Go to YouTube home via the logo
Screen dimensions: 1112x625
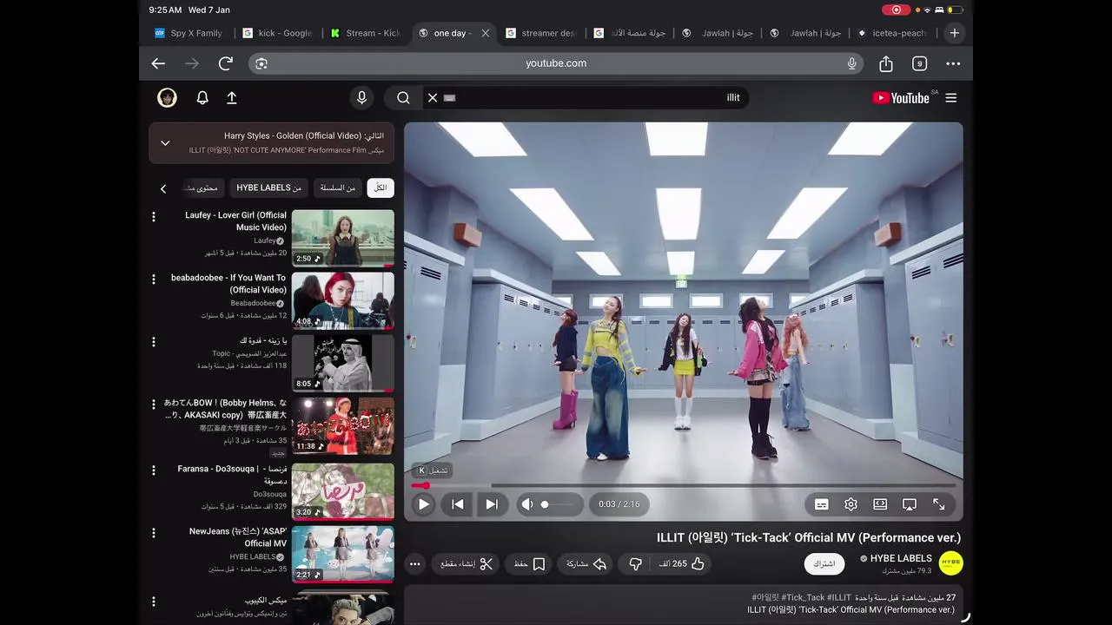[x=901, y=98]
